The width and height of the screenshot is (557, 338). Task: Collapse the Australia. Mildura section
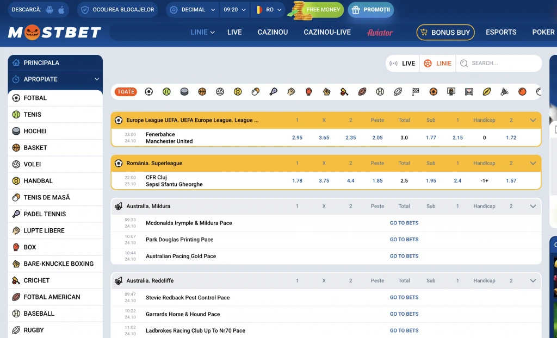pos(533,206)
